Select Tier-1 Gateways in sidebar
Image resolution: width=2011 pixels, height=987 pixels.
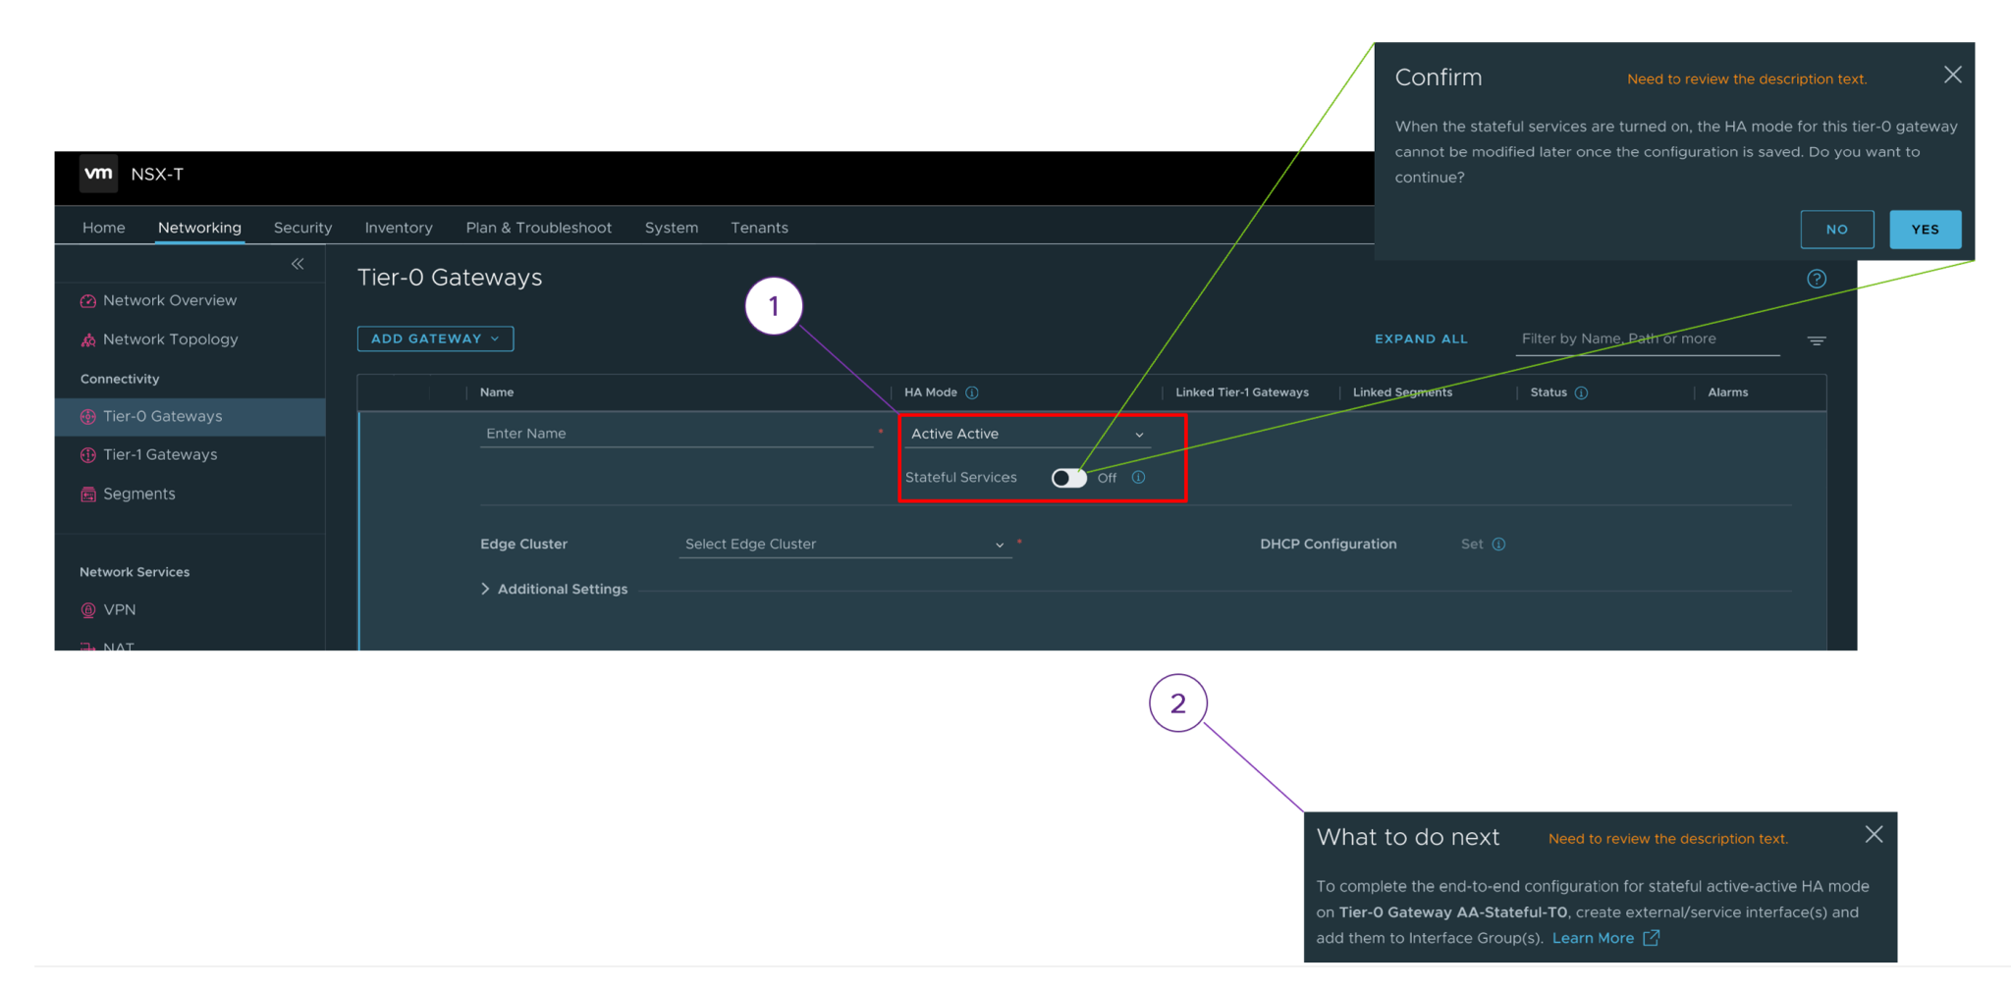[x=159, y=454]
